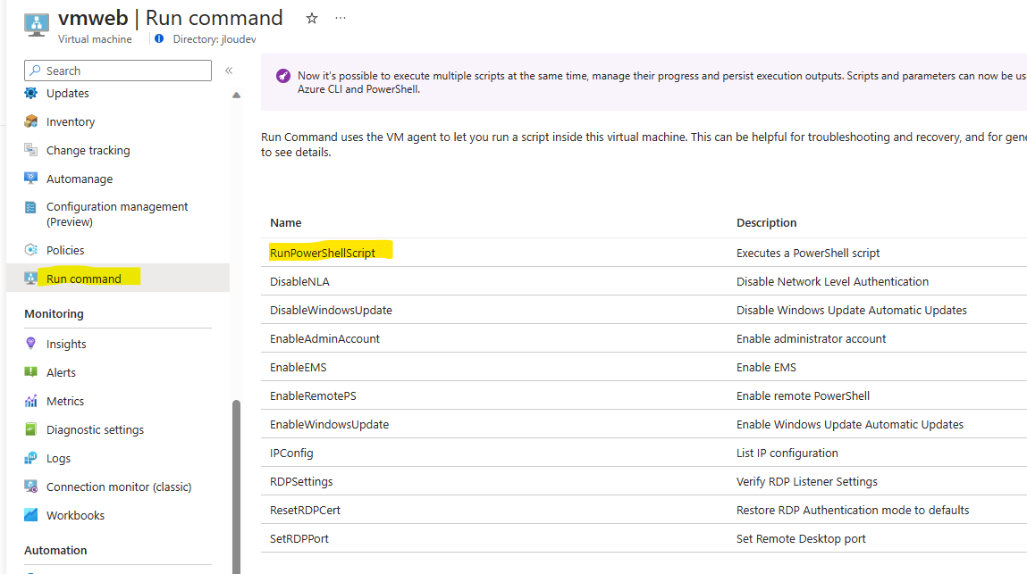
Task: Navigate to Policies
Action: click(65, 250)
